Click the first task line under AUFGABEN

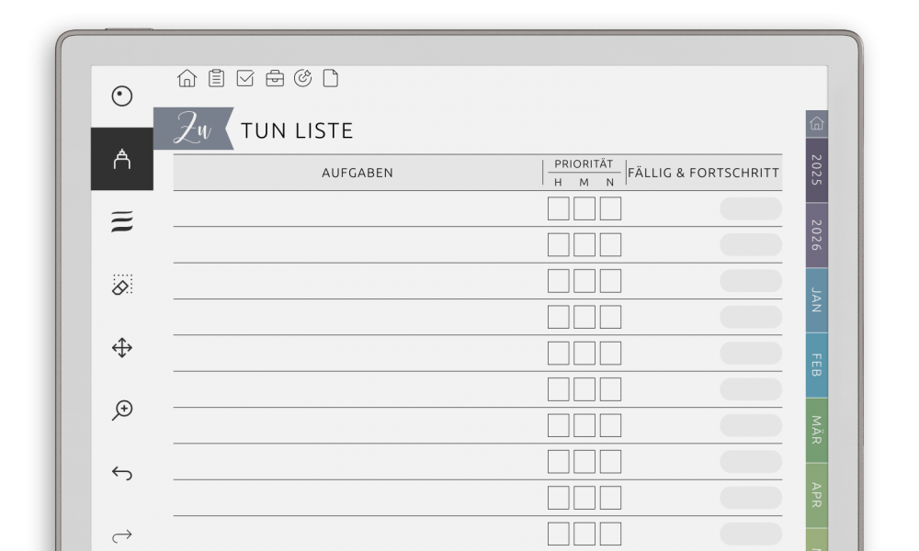357,208
